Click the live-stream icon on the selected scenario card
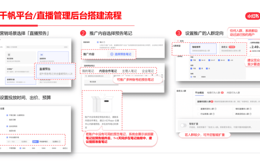The image size is (260, 164). [42, 55]
